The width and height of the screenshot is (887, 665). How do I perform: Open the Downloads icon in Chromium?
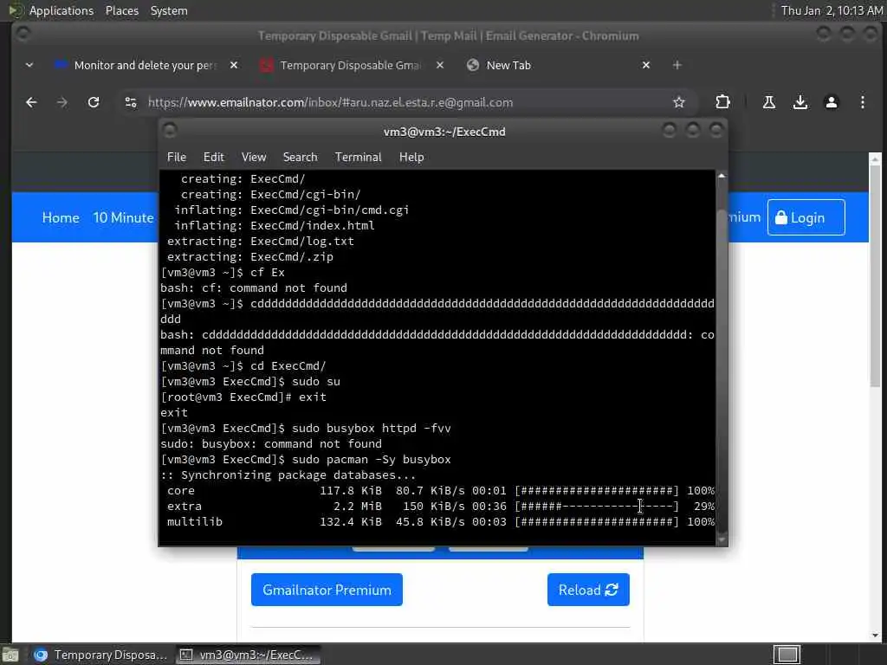click(x=800, y=102)
